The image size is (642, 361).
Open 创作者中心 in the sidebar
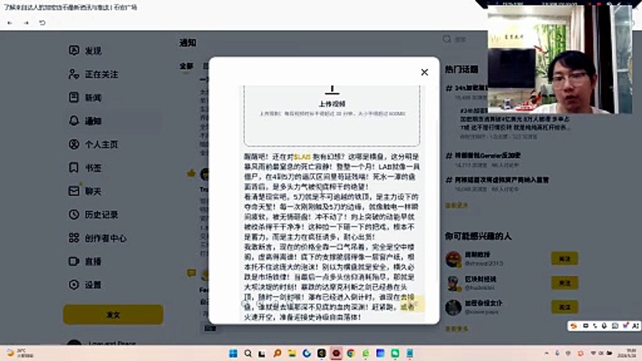point(97,238)
